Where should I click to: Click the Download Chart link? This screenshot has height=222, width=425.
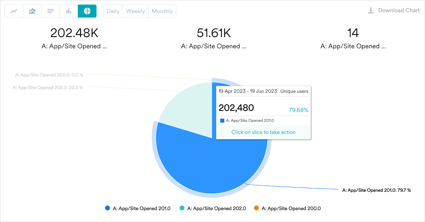click(399, 10)
